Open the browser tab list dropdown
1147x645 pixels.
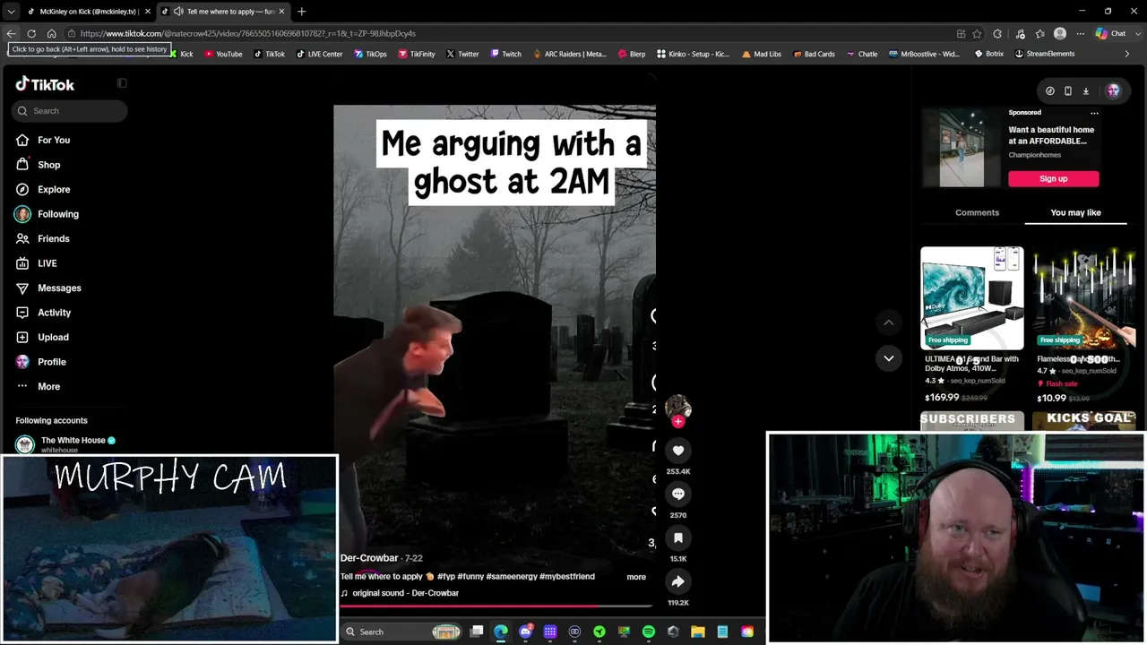click(x=11, y=12)
